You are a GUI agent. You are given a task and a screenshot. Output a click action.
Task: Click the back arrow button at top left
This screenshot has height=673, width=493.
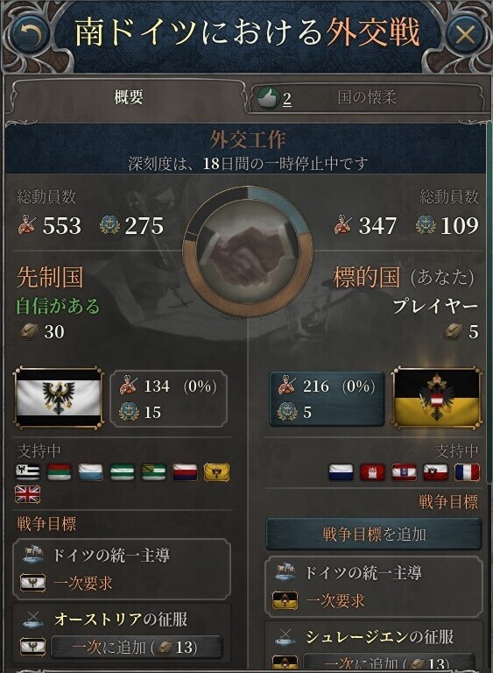click(x=30, y=34)
